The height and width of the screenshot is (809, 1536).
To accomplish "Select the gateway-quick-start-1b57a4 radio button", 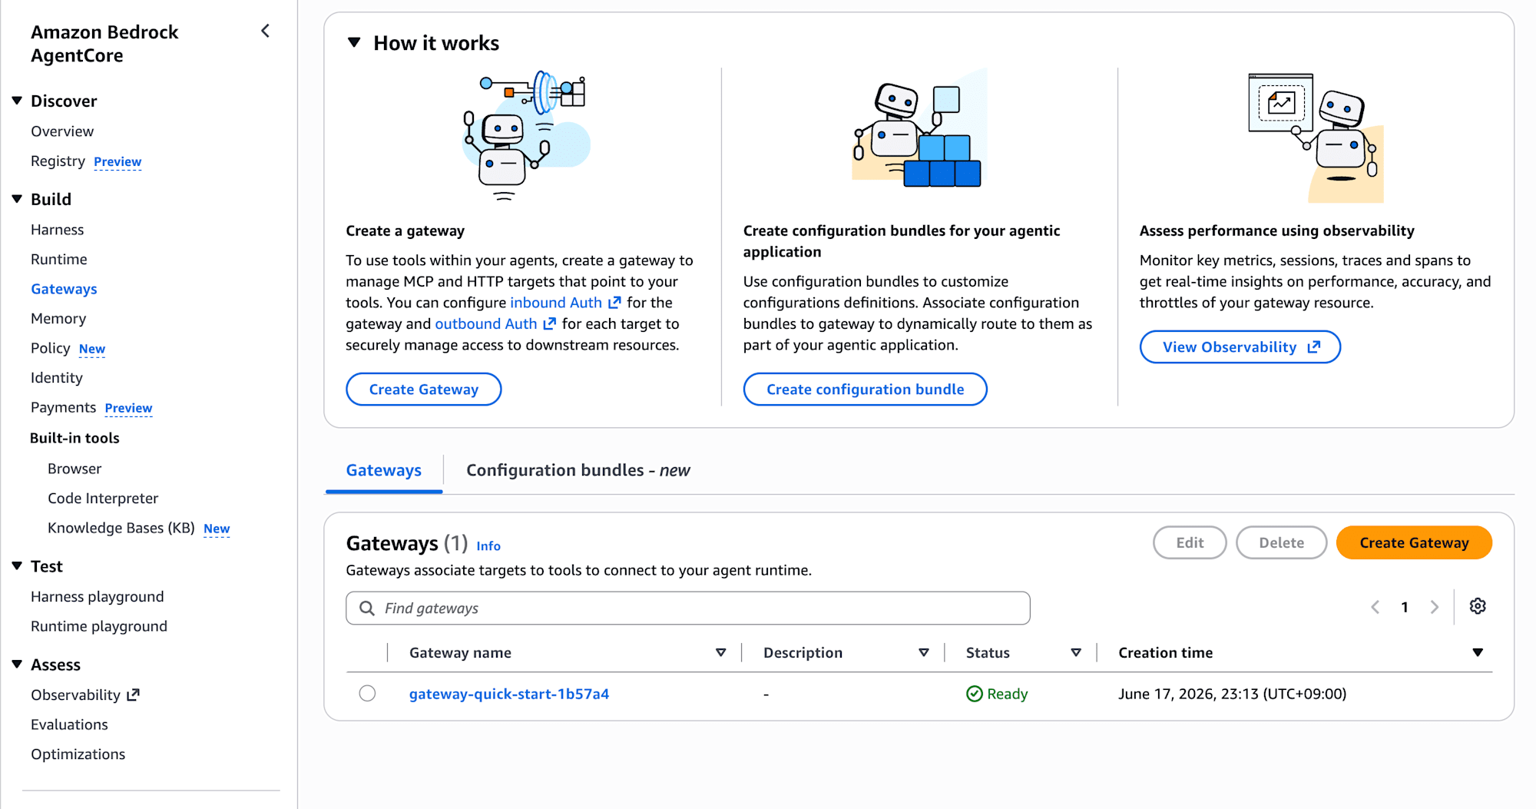I will [367, 694].
